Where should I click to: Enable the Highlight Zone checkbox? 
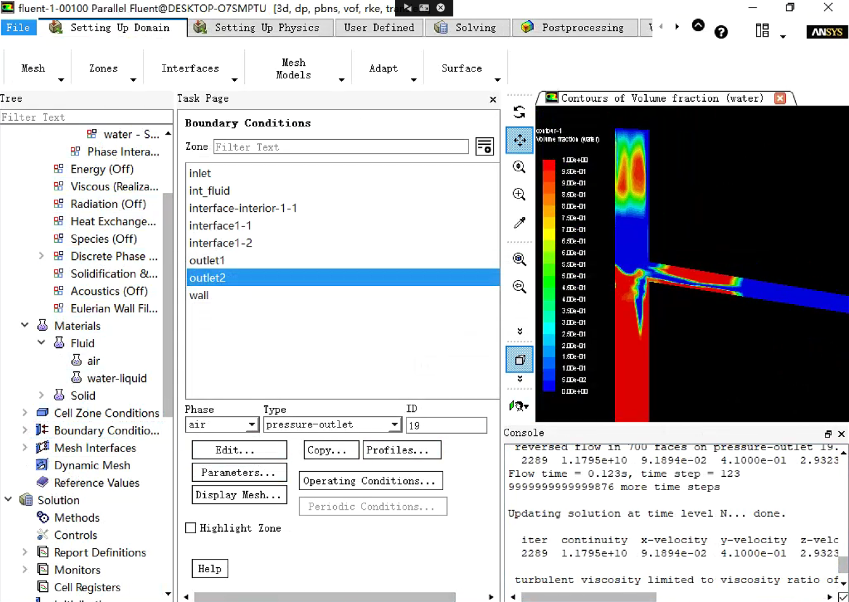(x=191, y=528)
